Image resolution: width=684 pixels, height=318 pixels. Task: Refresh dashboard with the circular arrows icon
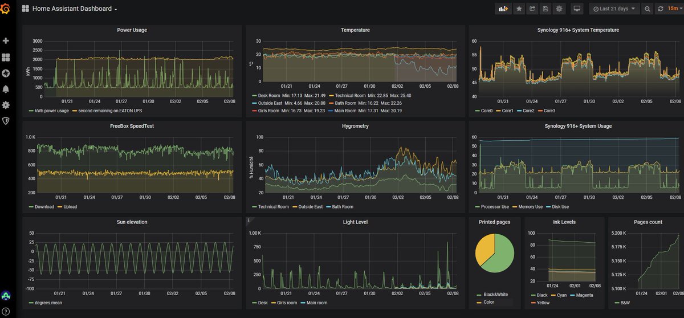pos(661,9)
